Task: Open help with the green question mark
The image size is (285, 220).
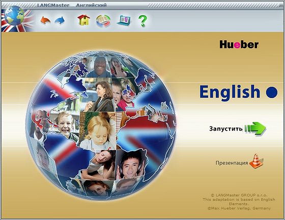Action: (142, 21)
